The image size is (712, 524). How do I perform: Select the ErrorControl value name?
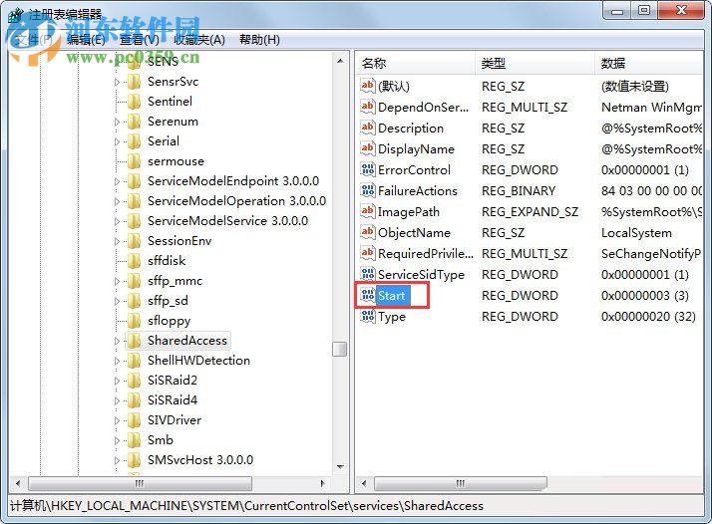click(414, 170)
